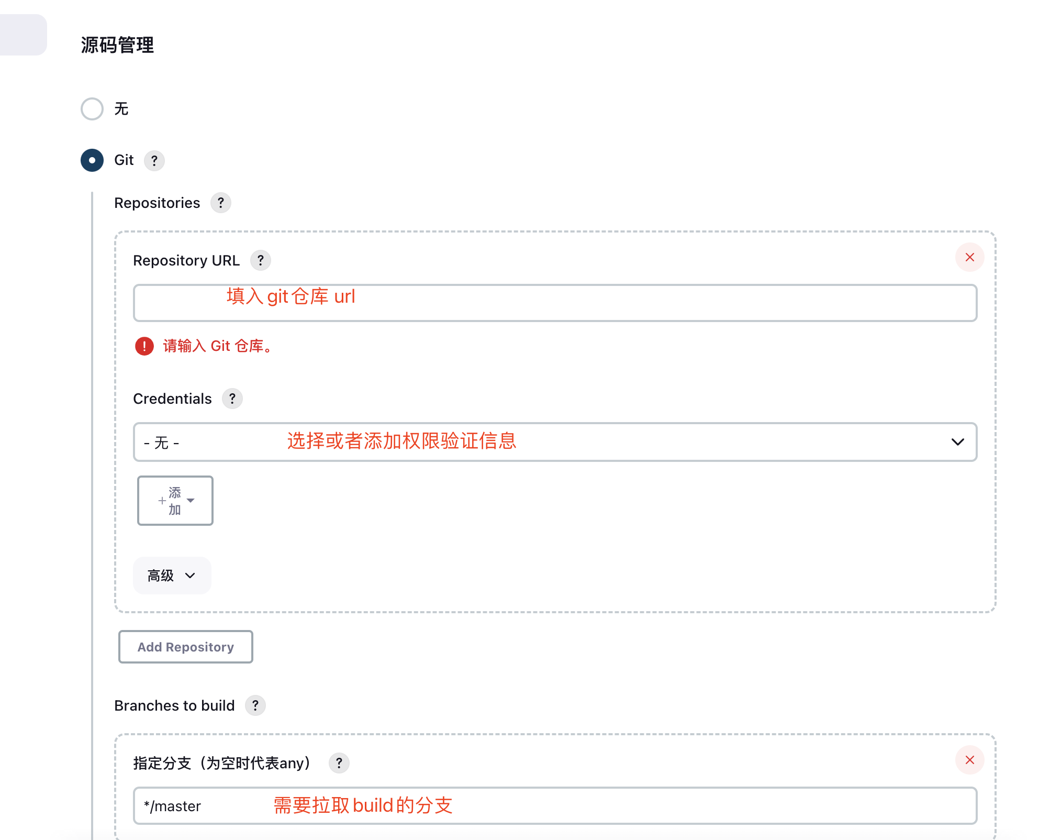Expand the 高级 advanced section

click(x=172, y=576)
